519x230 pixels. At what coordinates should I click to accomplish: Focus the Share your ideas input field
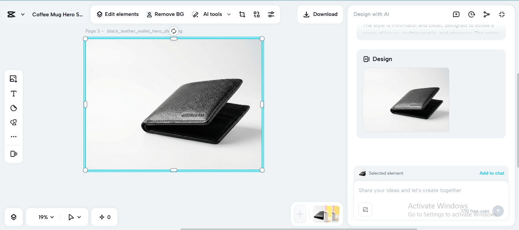click(x=431, y=191)
